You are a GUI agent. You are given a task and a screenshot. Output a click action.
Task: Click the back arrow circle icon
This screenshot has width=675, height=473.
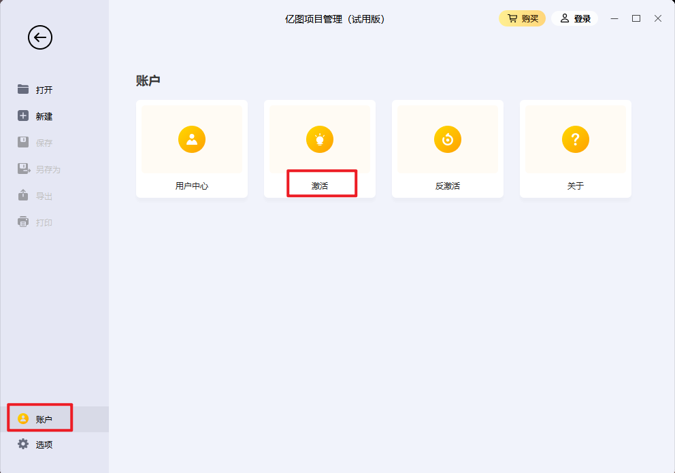(40, 37)
